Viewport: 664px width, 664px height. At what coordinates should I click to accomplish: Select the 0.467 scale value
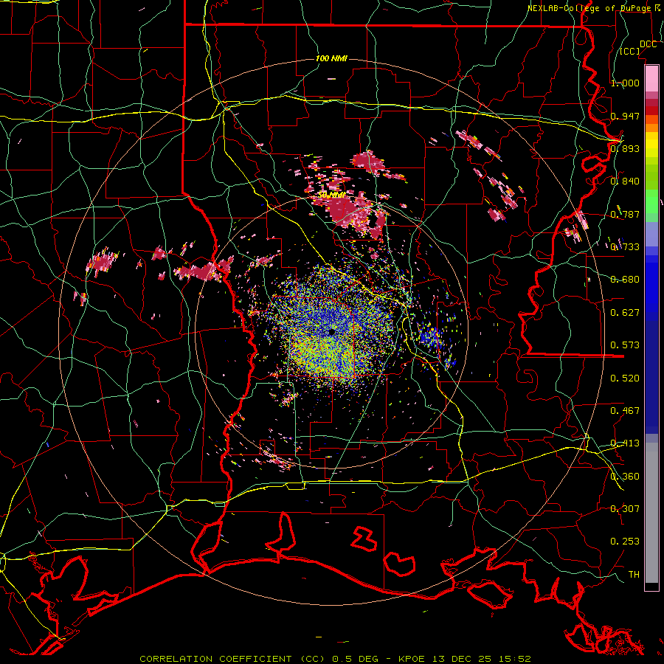coord(625,411)
